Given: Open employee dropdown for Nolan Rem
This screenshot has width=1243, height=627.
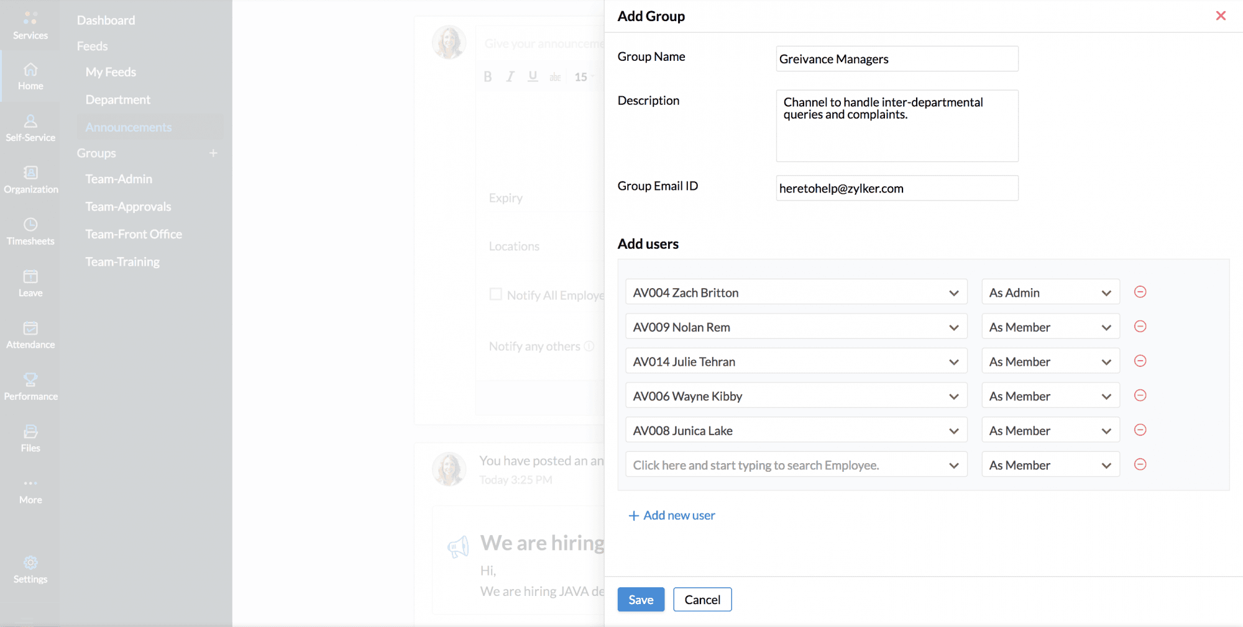Looking at the screenshot, I should point(796,327).
